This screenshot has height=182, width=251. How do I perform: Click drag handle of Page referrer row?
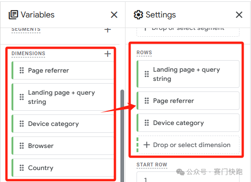(x=147, y=101)
